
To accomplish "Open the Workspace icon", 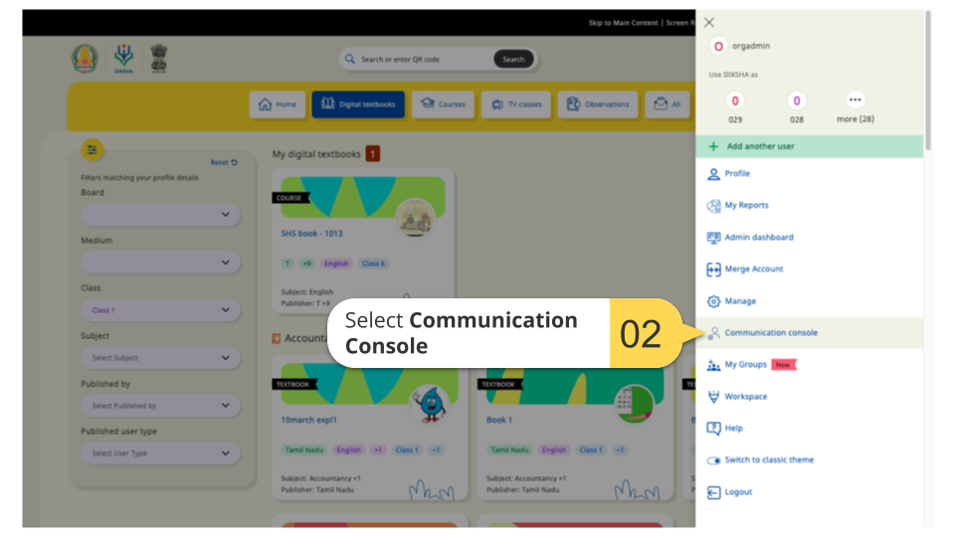I will tap(713, 397).
